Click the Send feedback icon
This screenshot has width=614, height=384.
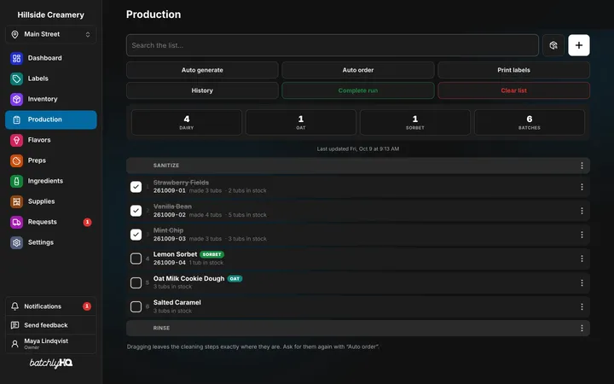(14, 325)
